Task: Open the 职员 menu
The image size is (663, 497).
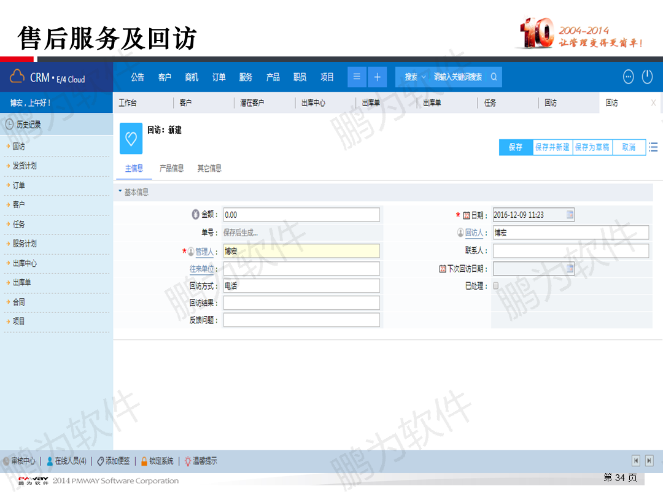Action: click(300, 77)
